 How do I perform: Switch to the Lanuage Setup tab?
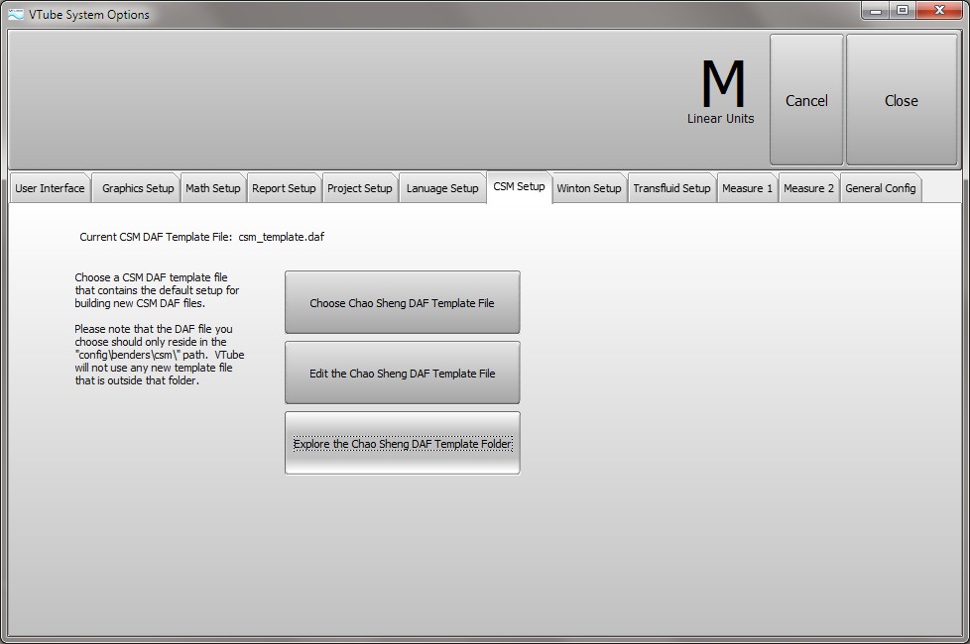[x=441, y=188]
